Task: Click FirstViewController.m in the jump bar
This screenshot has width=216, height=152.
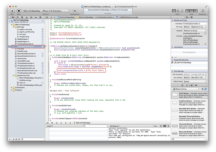Action: [x=105, y=17]
